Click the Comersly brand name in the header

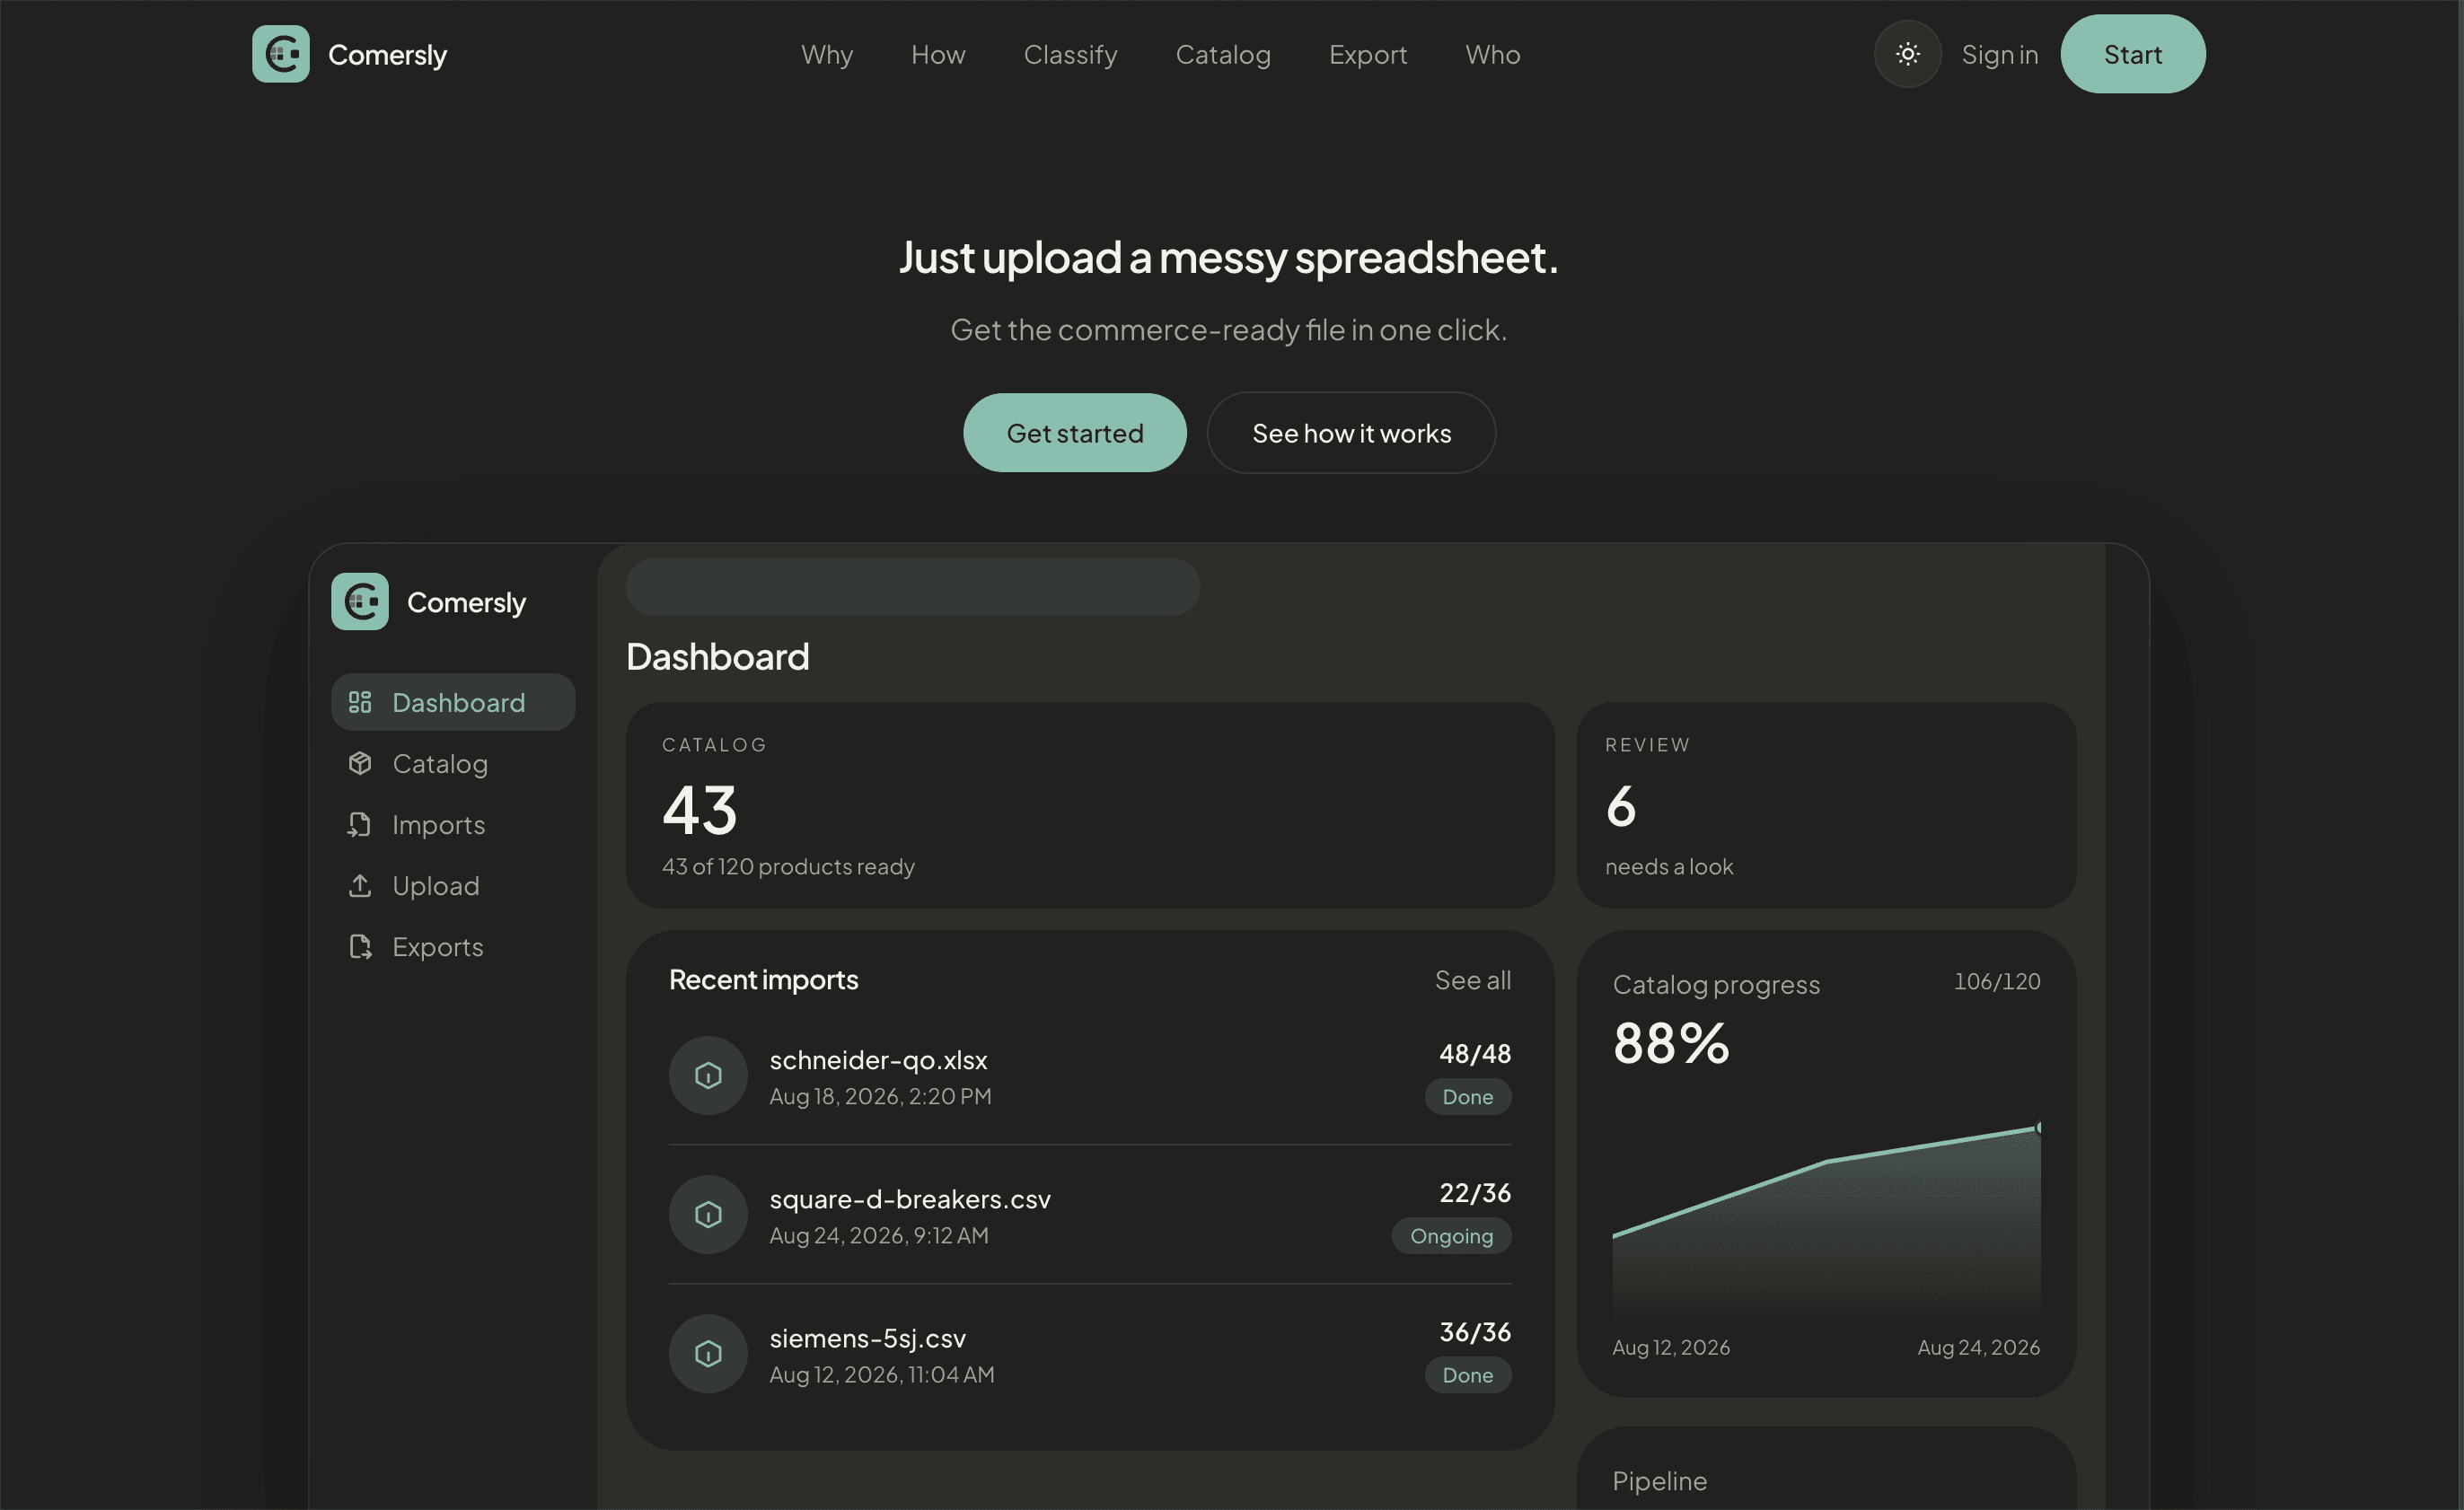[x=387, y=54]
